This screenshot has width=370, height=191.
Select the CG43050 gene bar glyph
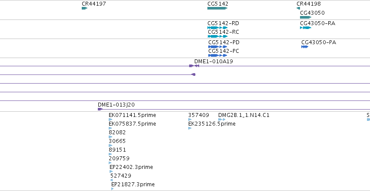(x=306, y=17)
